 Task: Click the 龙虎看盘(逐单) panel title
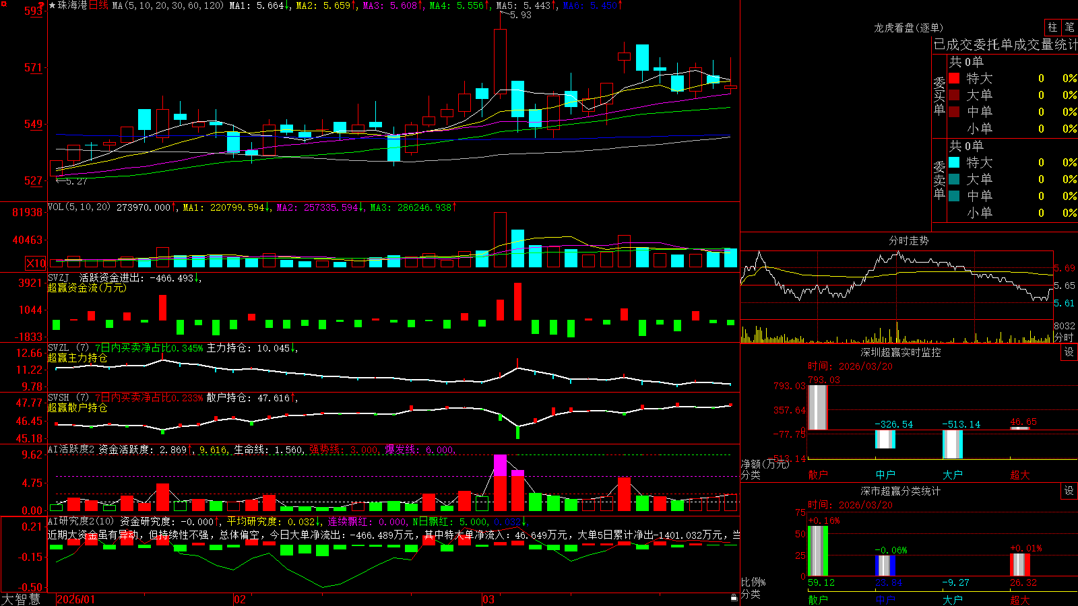pyautogui.click(x=908, y=28)
